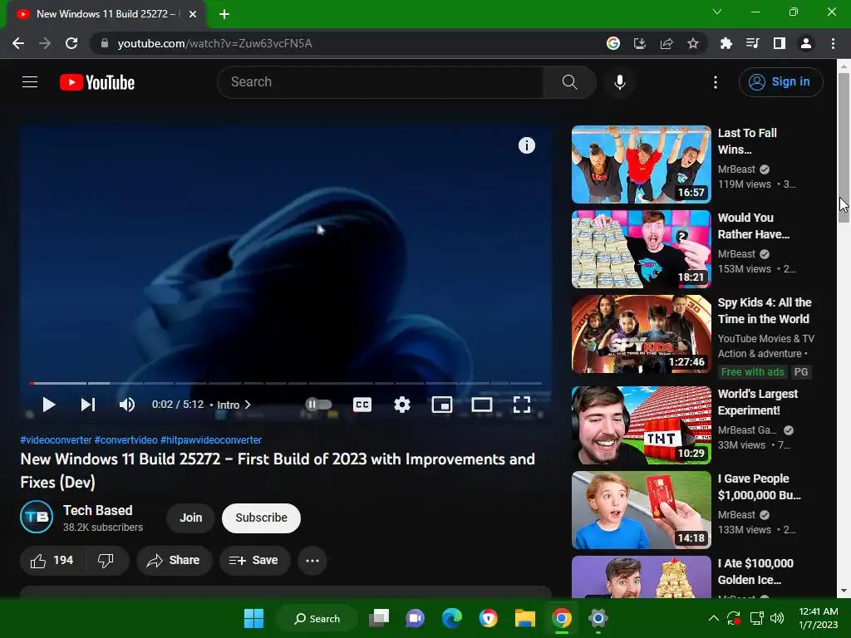Go back in browser history

pyautogui.click(x=18, y=43)
